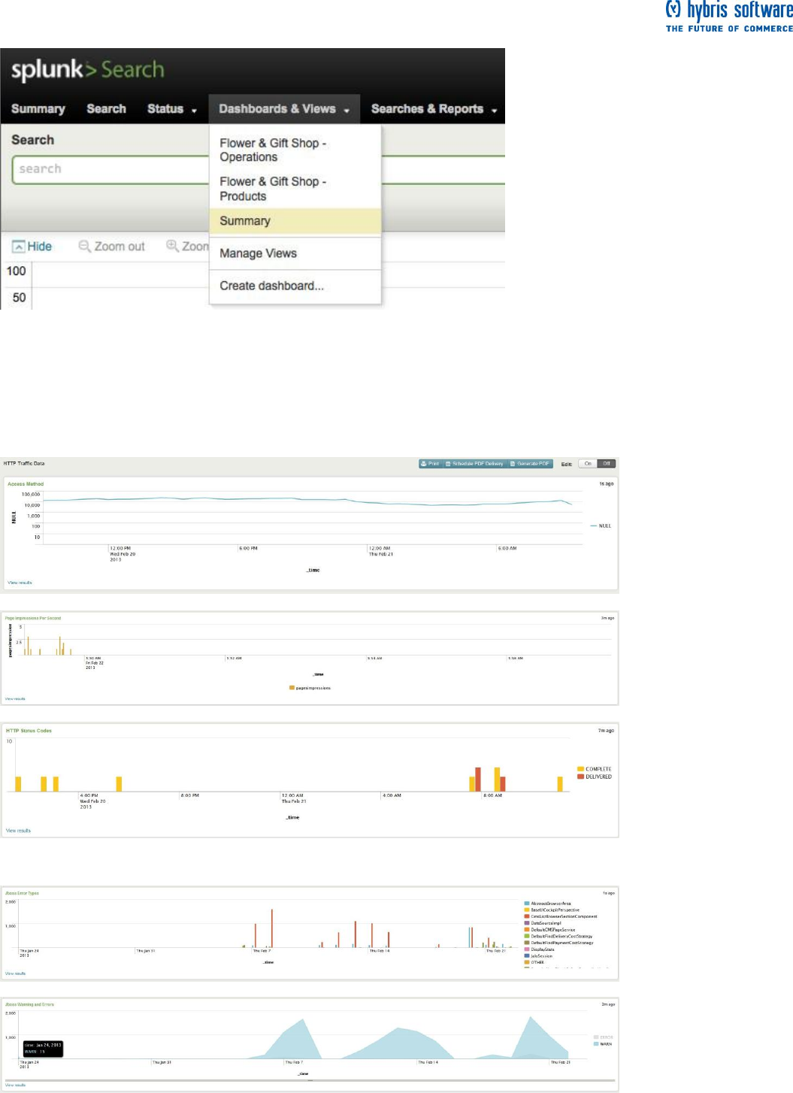Click JaloSession legend entry
This screenshot has width=793, height=1093.
pos(539,956)
